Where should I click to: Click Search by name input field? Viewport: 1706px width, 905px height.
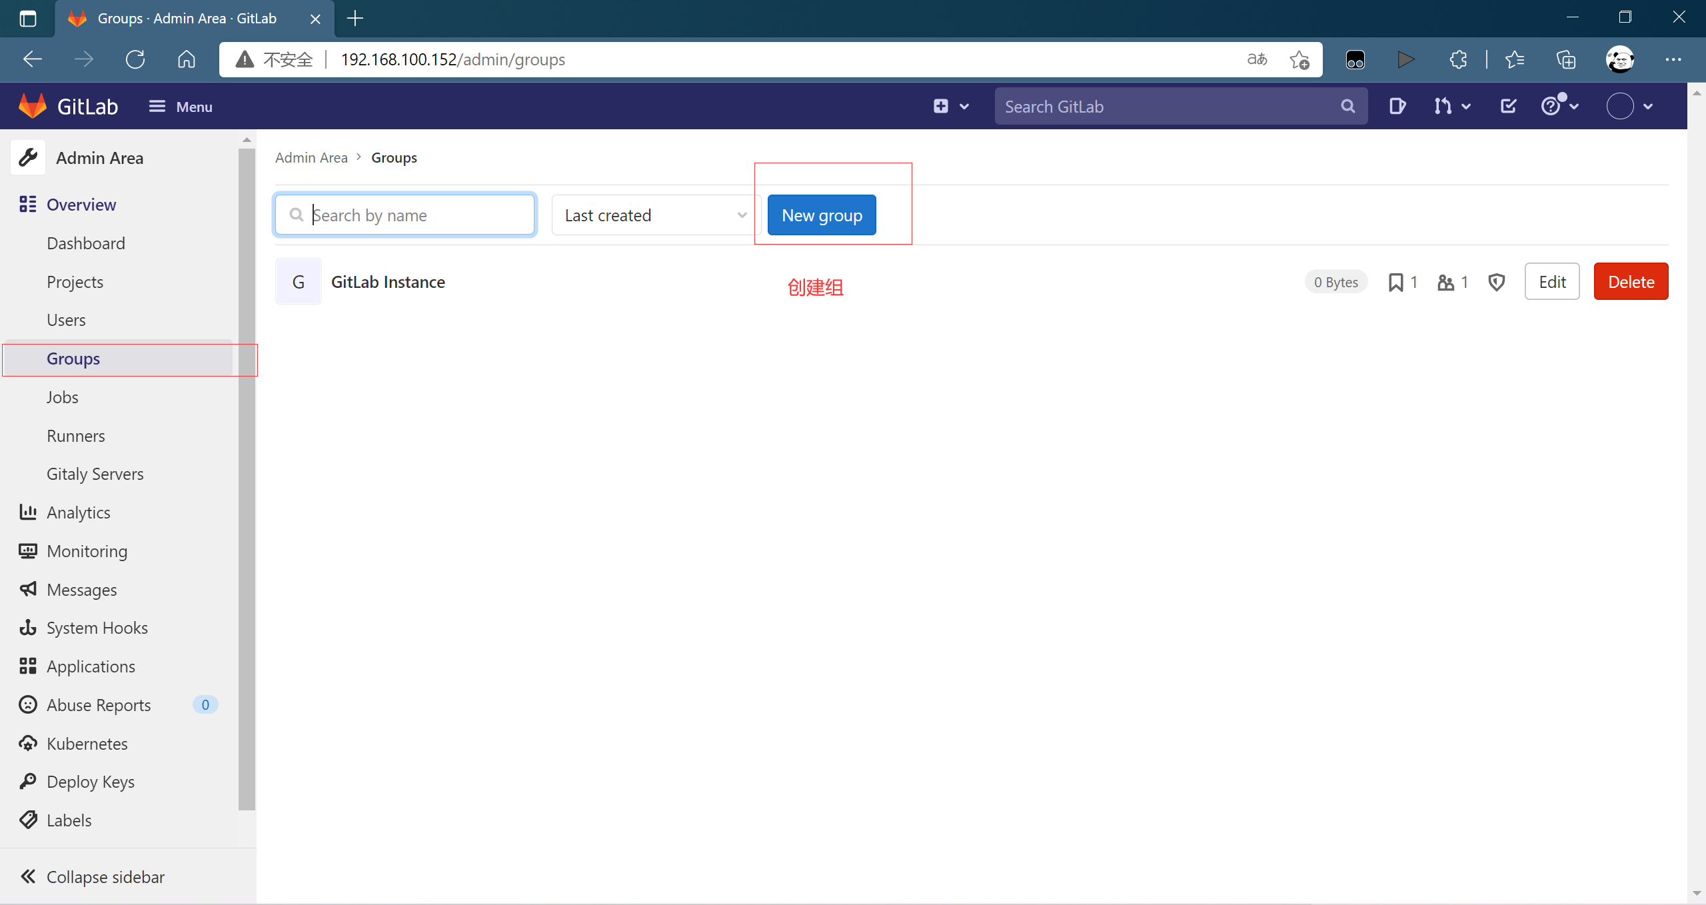pyautogui.click(x=405, y=215)
